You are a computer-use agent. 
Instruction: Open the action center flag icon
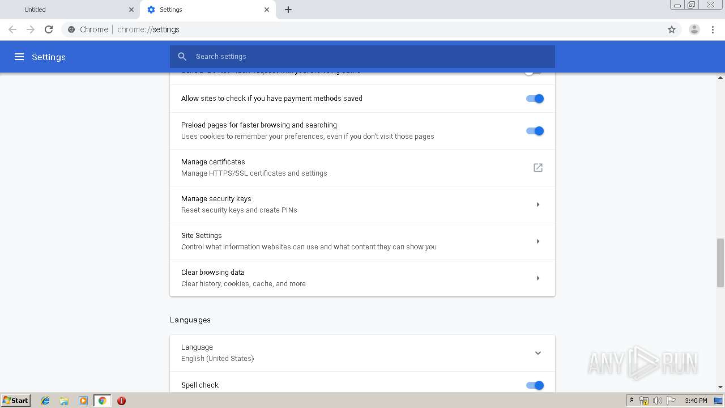[x=671, y=401]
